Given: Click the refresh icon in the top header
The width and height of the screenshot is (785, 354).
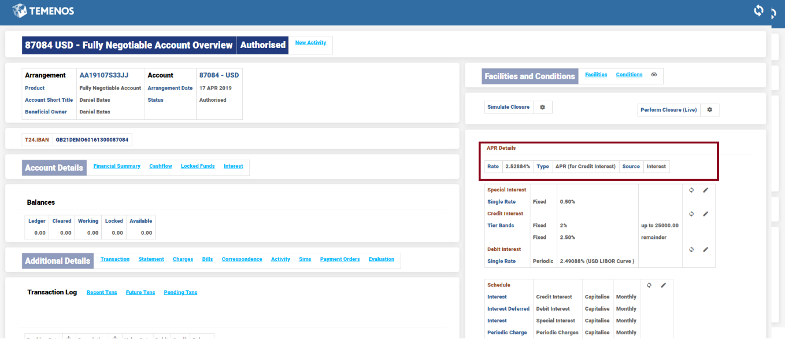Looking at the screenshot, I should (x=758, y=10).
